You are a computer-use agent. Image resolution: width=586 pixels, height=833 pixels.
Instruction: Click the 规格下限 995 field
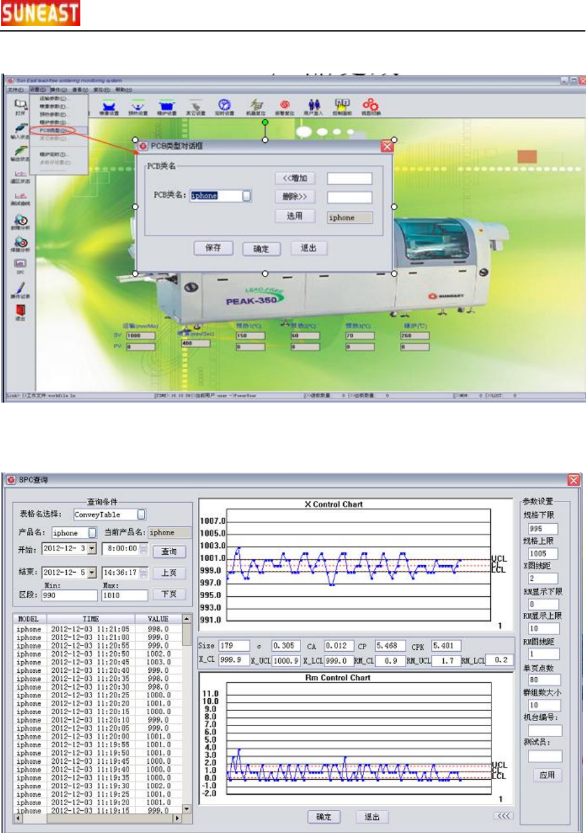pyautogui.click(x=543, y=528)
